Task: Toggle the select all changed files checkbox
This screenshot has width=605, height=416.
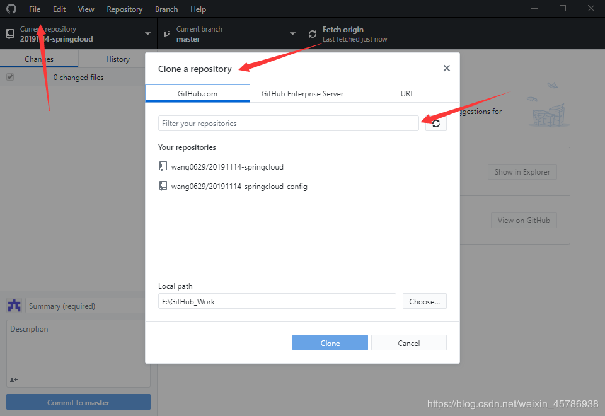Action: point(11,77)
